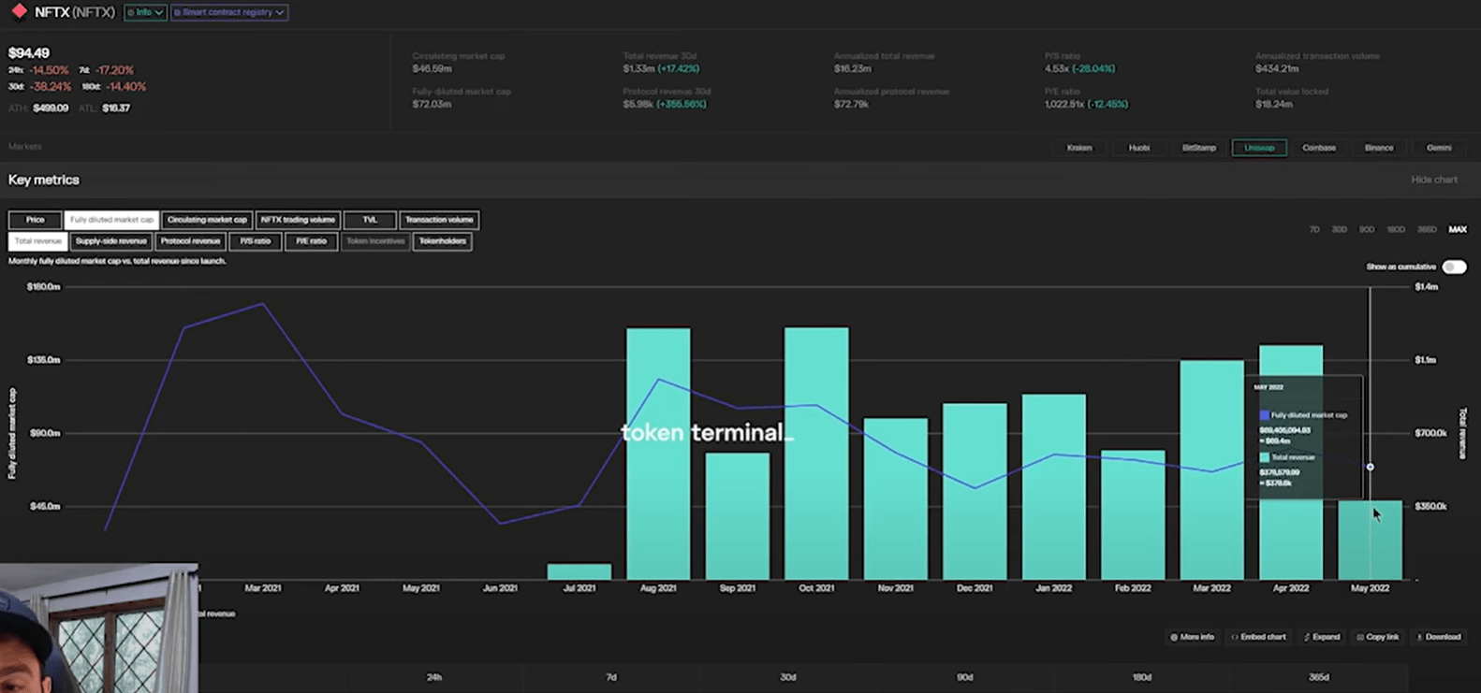Viewport: 1481px width, 693px height.
Task: Toggle the Token incentives metric
Action: [375, 241]
